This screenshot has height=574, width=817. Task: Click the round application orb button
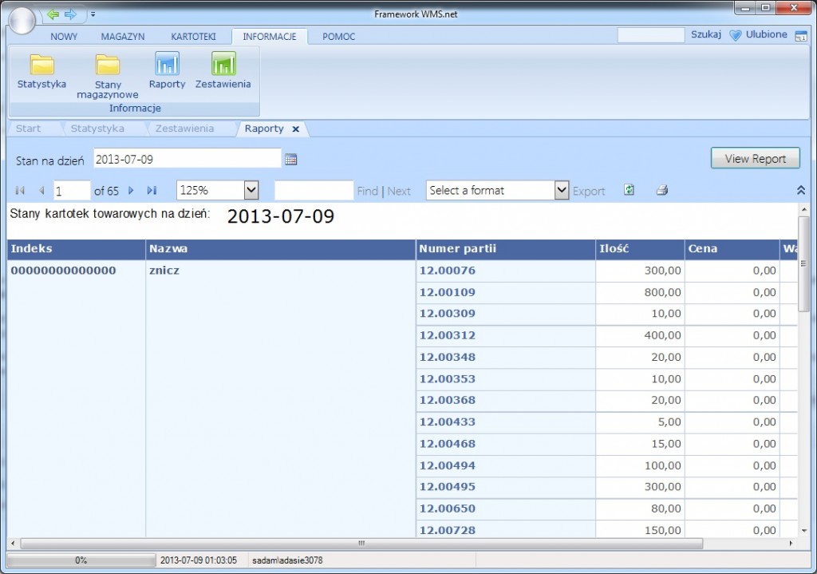click(22, 21)
